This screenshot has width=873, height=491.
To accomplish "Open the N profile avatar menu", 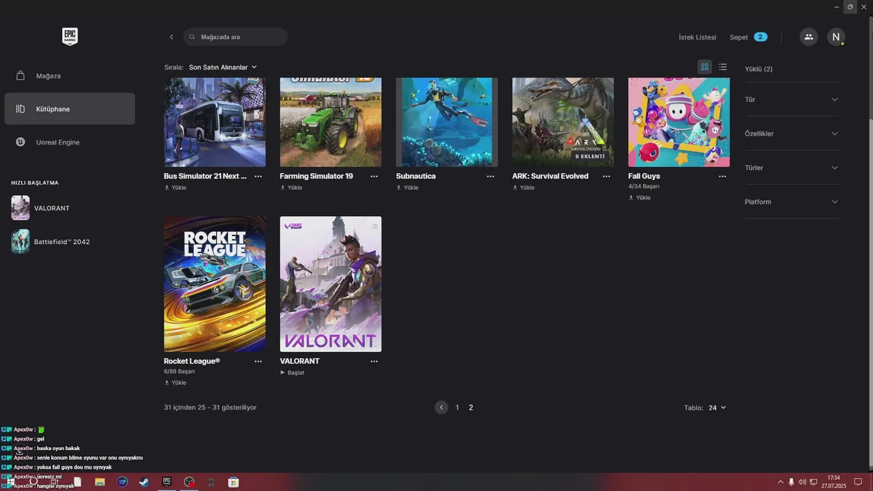I will [x=836, y=37].
